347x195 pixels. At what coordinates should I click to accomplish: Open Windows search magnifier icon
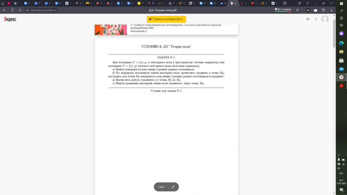[341, 11]
